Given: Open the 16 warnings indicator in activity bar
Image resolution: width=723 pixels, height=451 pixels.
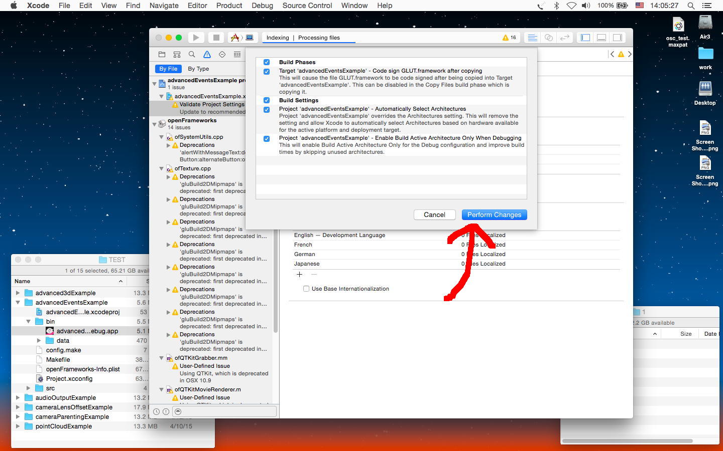Looking at the screenshot, I should point(509,38).
